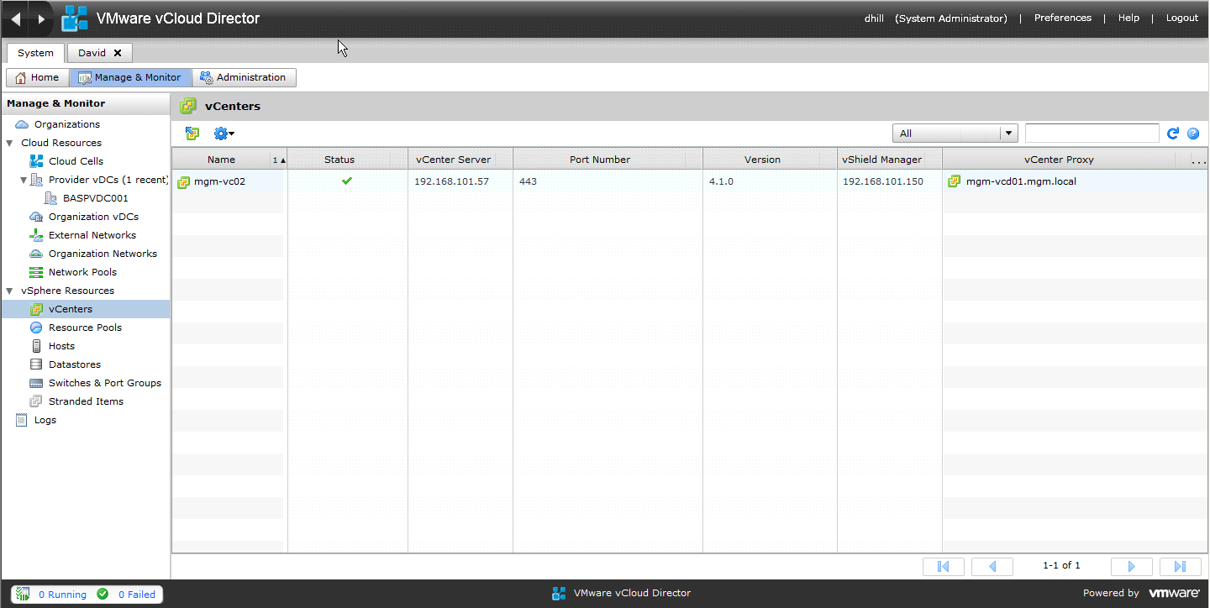Open the help icon beside refresh
This screenshot has height=608, width=1210.
click(x=1192, y=133)
